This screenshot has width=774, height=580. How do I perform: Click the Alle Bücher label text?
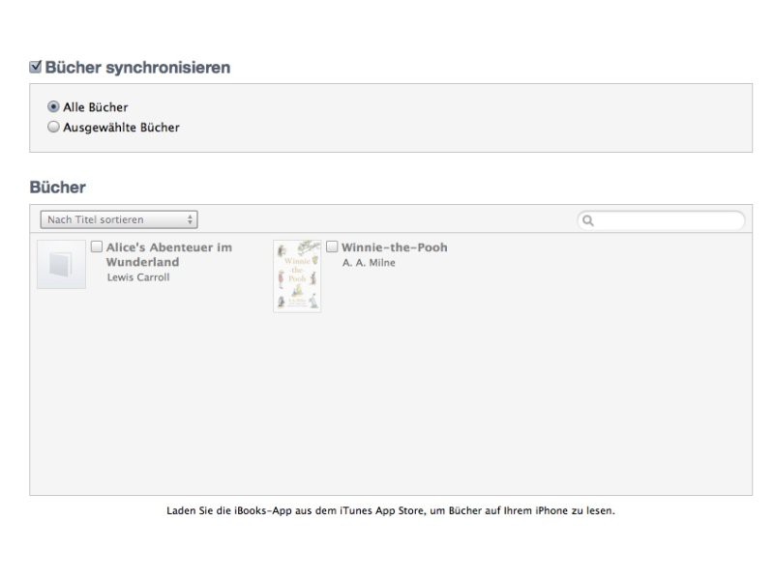click(x=95, y=107)
